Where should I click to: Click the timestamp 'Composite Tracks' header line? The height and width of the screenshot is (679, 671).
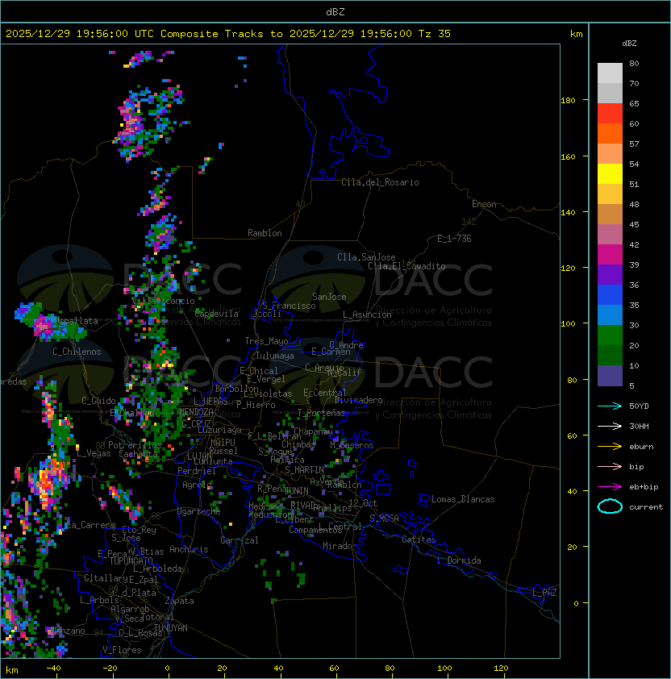[x=228, y=33]
